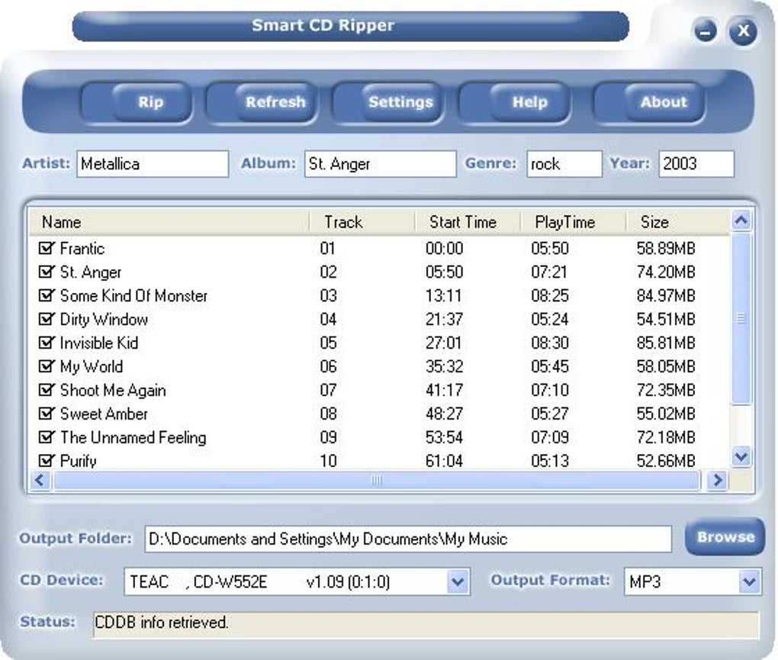Sort the list by Name column header
The width and height of the screenshot is (778, 660).
click(169, 222)
